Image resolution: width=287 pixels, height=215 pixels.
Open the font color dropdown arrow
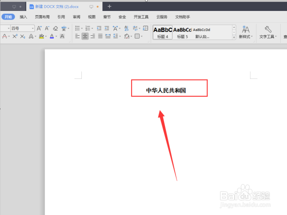coord(56,37)
